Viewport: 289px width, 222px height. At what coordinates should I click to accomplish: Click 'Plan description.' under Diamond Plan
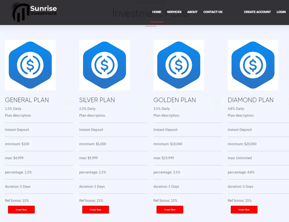[241, 116]
